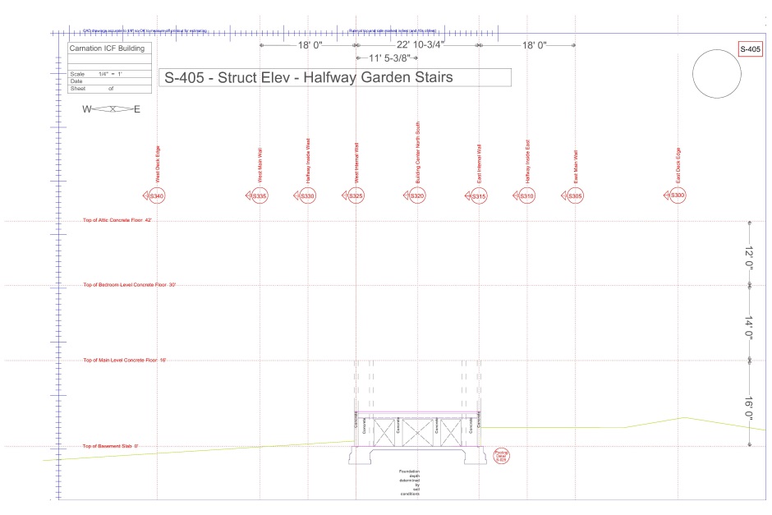Image resolution: width=772 pixels, height=515 pixels.
Task: Select the S300 section marker circle
Action: [x=678, y=195]
